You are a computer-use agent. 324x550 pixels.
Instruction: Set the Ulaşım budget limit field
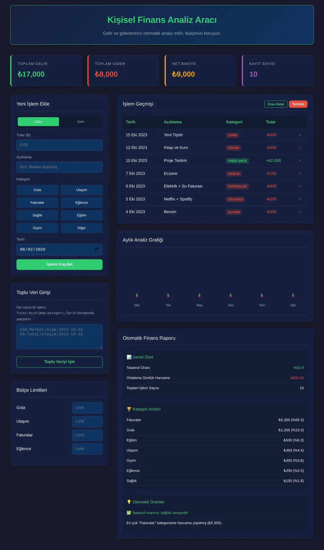point(87,421)
